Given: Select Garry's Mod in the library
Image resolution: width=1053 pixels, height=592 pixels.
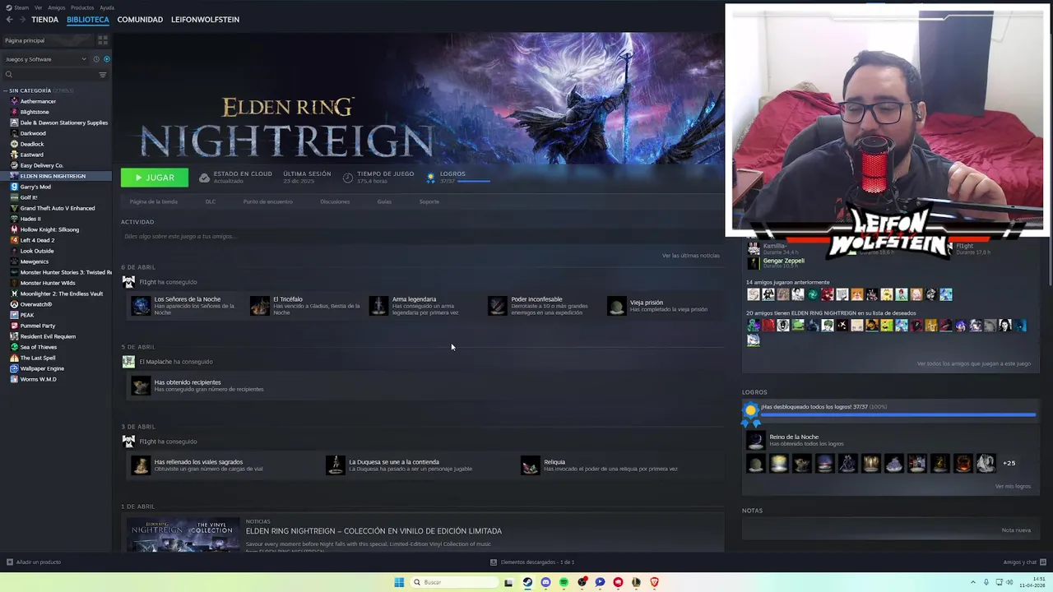Looking at the screenshot, I should 35,187.
